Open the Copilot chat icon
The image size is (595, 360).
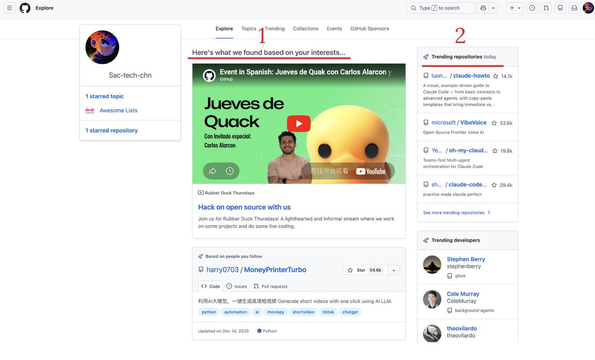click(483, 8)
